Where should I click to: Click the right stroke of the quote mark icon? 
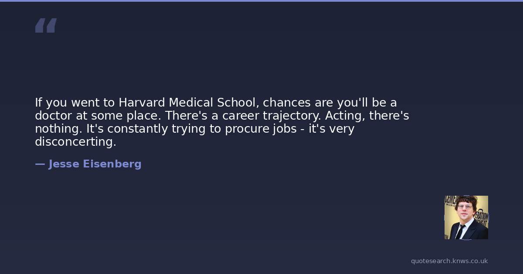click(51, 26)
